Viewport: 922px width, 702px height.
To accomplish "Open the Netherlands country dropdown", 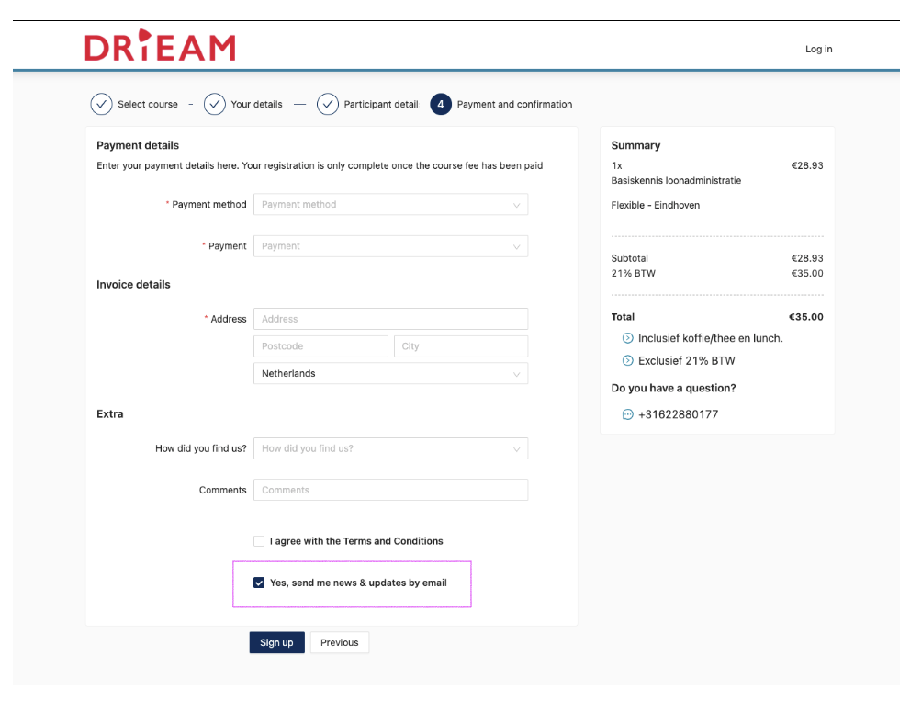I will click(390, 373).
